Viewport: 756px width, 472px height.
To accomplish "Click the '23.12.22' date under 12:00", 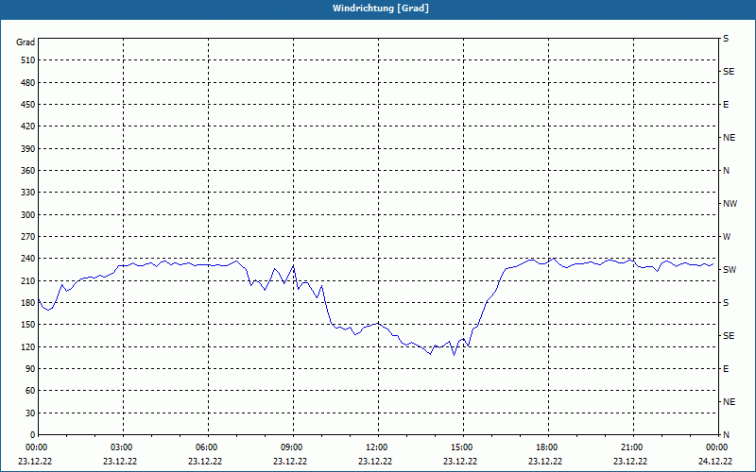I will (x=375, y=462).
